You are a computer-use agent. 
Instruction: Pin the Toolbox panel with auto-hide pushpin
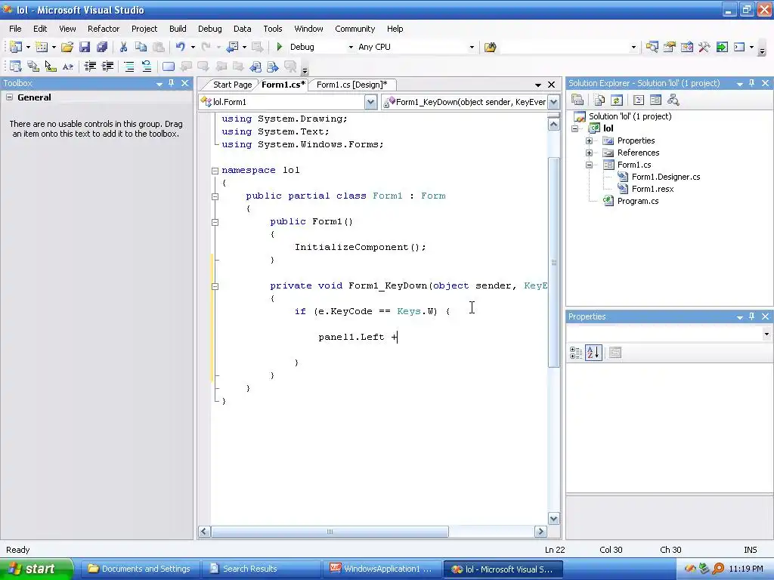tap(172, 83)
